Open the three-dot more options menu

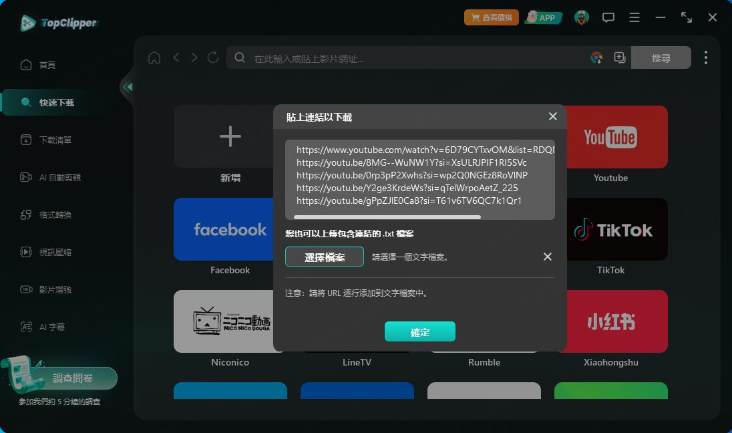705,57
